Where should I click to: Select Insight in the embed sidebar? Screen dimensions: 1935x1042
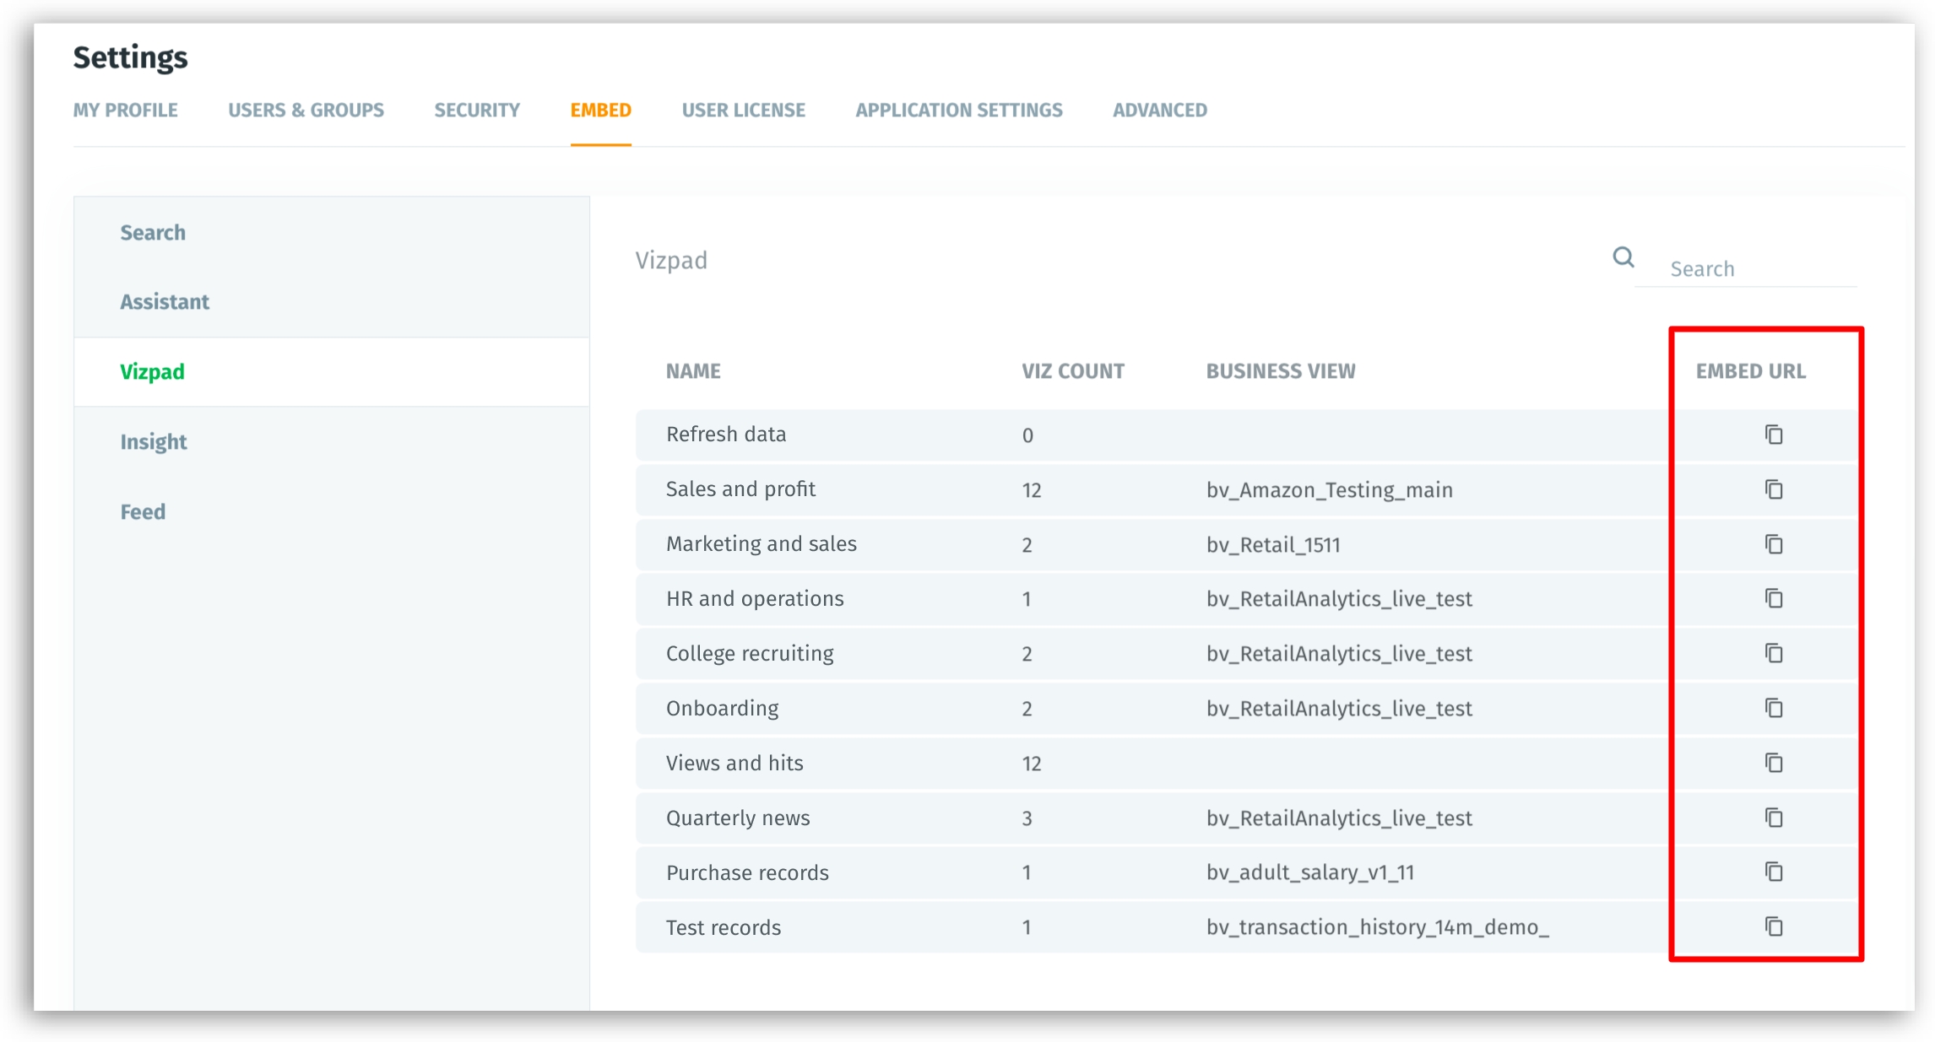[154, 442]
